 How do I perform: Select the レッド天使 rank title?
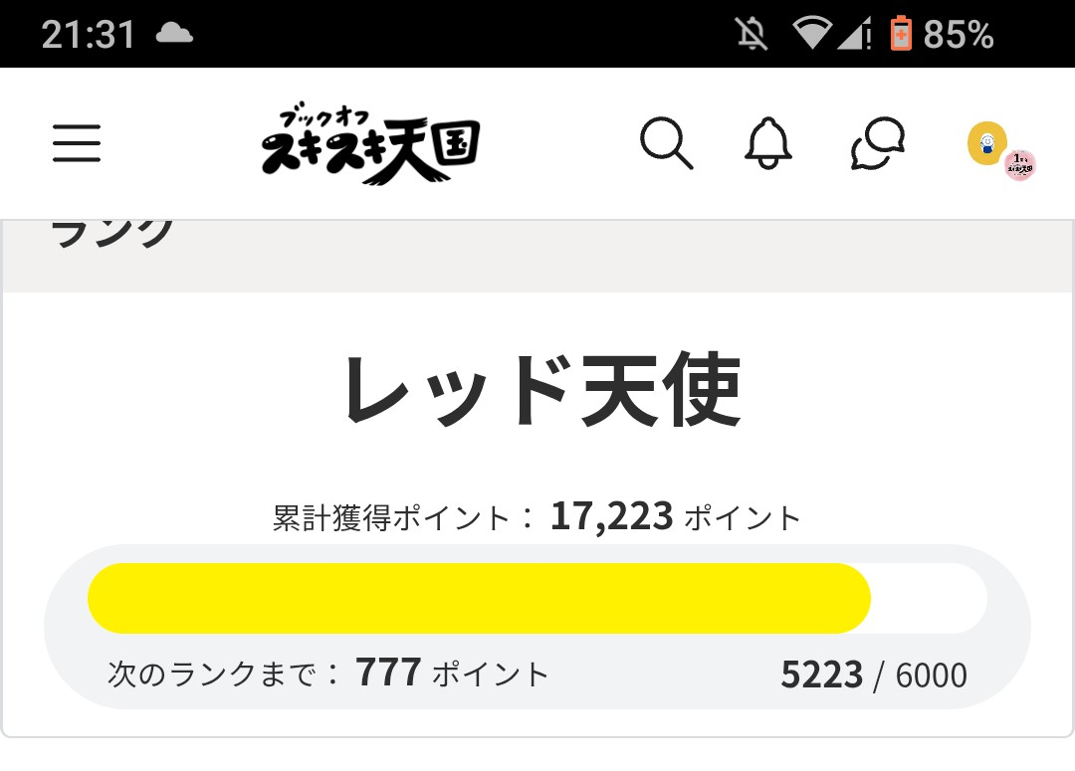click(x=541, y=391)
